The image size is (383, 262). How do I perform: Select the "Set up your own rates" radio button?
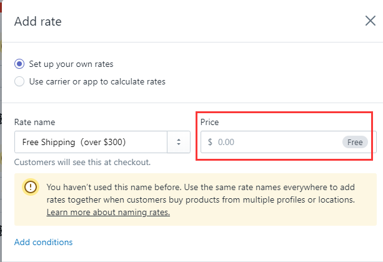click(x=19, y=64)
